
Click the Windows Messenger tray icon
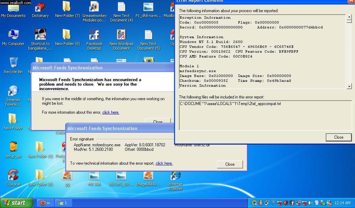(x=329, y=203)
